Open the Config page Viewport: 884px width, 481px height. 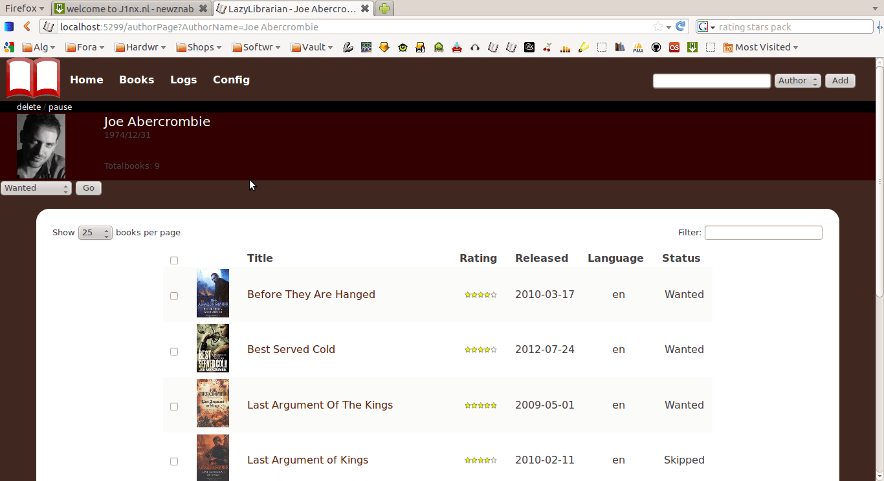(x=231, y=80)
